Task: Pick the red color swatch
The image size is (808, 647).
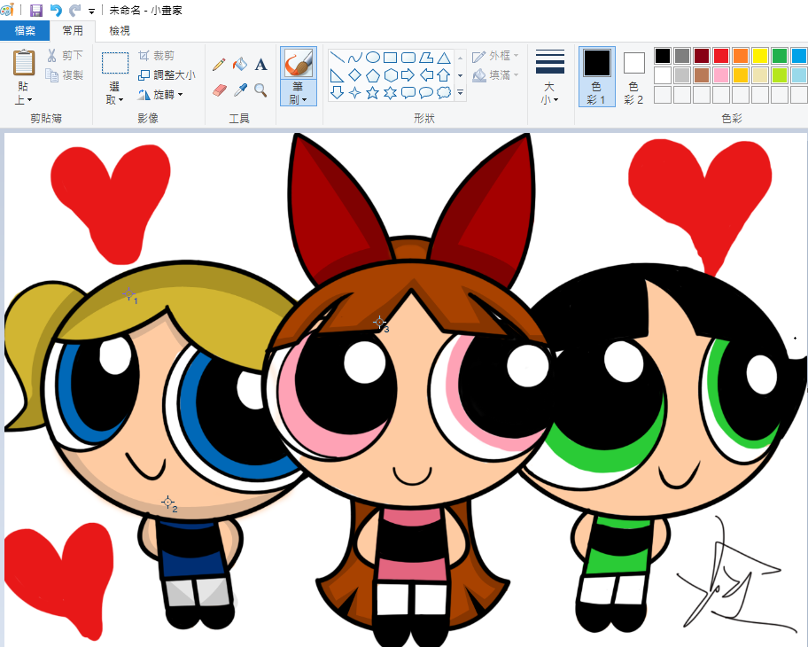Action: [x=721, y=56]
